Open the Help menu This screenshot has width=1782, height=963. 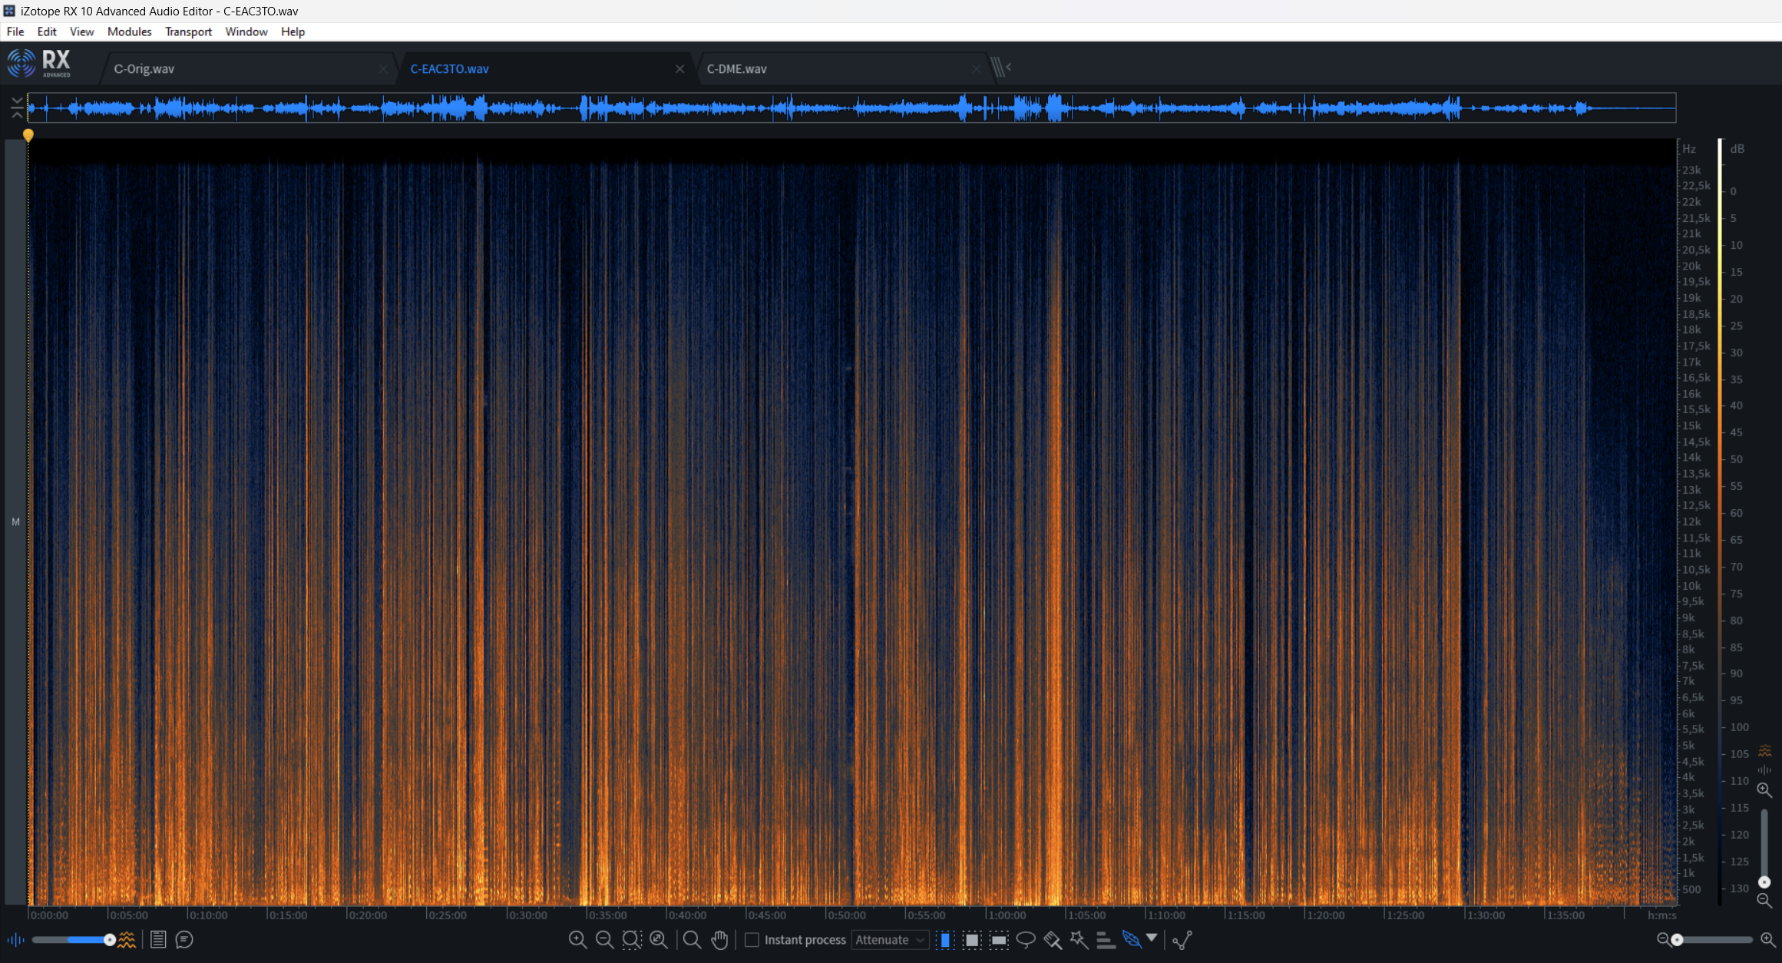tap(293, 31)
